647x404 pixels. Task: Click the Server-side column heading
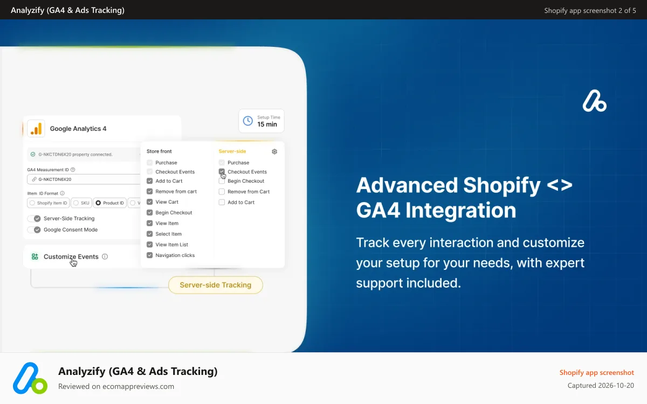232,151
